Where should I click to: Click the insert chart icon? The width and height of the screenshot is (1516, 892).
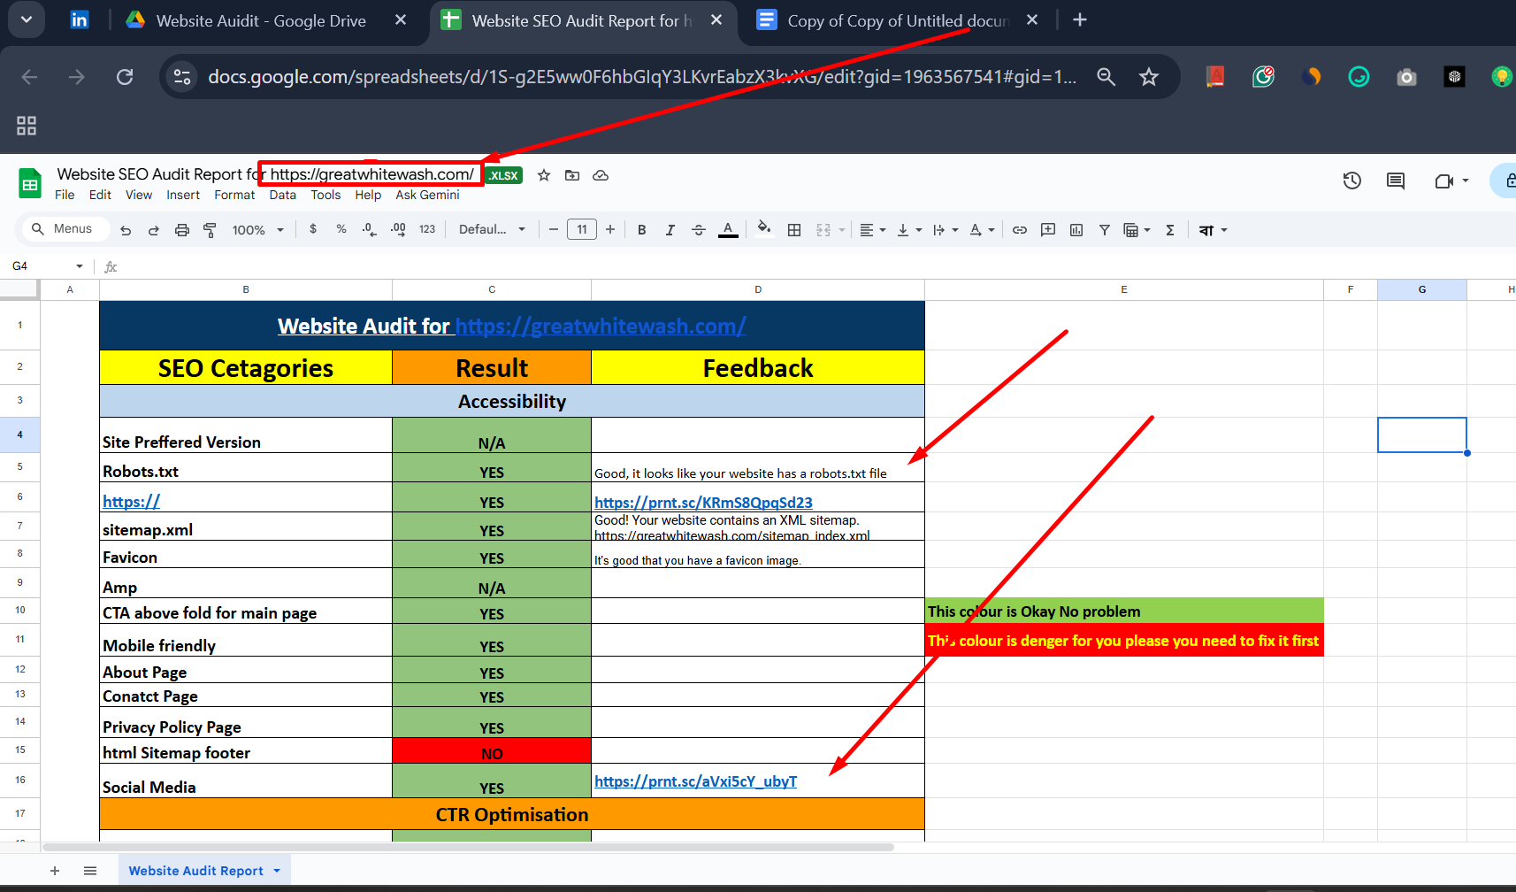(x=1076, y=229)
